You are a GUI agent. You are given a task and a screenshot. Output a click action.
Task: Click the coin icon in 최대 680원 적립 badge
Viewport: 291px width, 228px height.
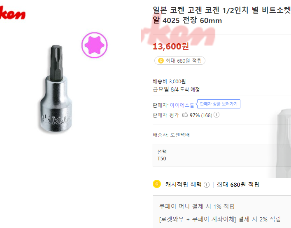161,61
